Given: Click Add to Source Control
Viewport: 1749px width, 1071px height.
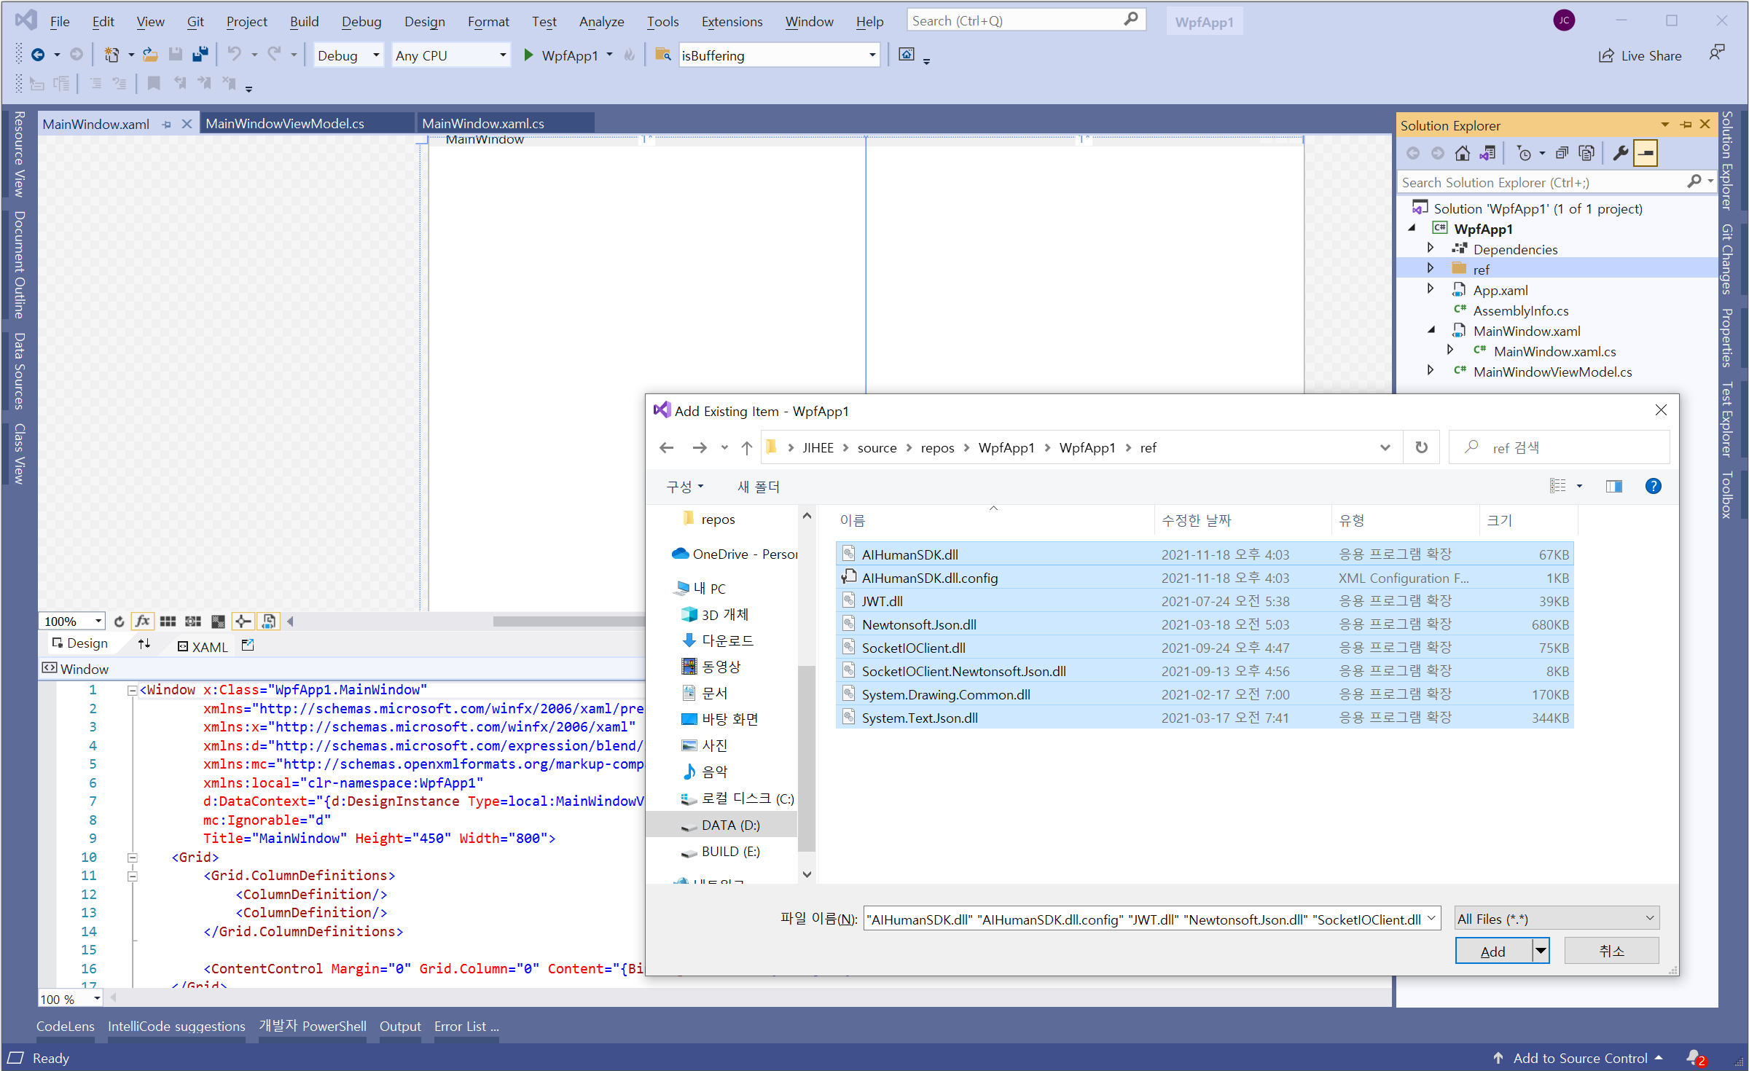Looking at the screenshot, I should pyautogui.click(x=1578, y=1058).
